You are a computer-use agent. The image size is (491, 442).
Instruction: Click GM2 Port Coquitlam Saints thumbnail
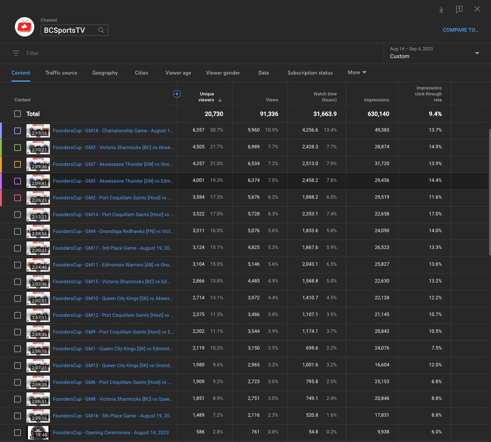tap(38, 198)
